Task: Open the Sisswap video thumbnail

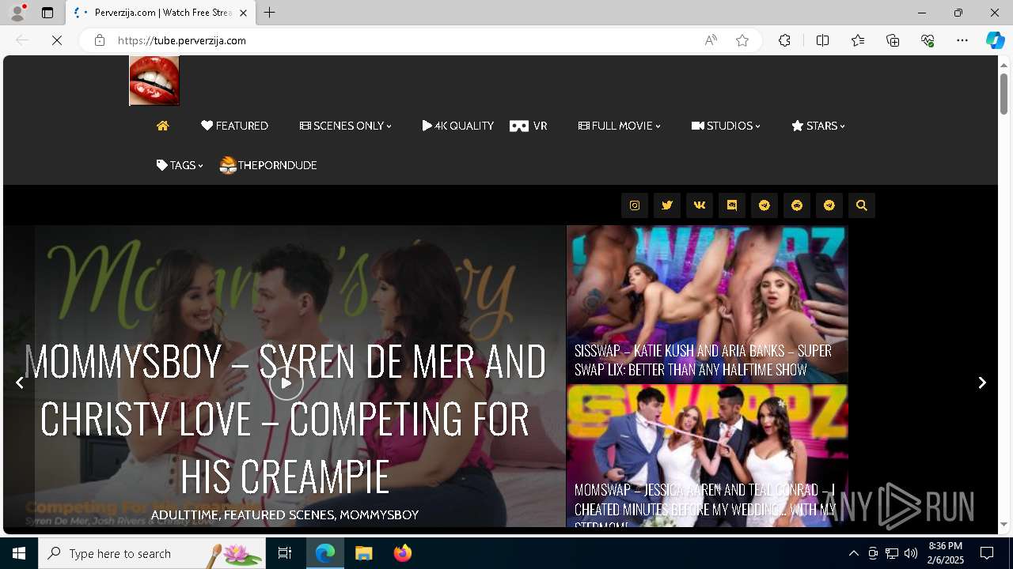Action: 707,304
